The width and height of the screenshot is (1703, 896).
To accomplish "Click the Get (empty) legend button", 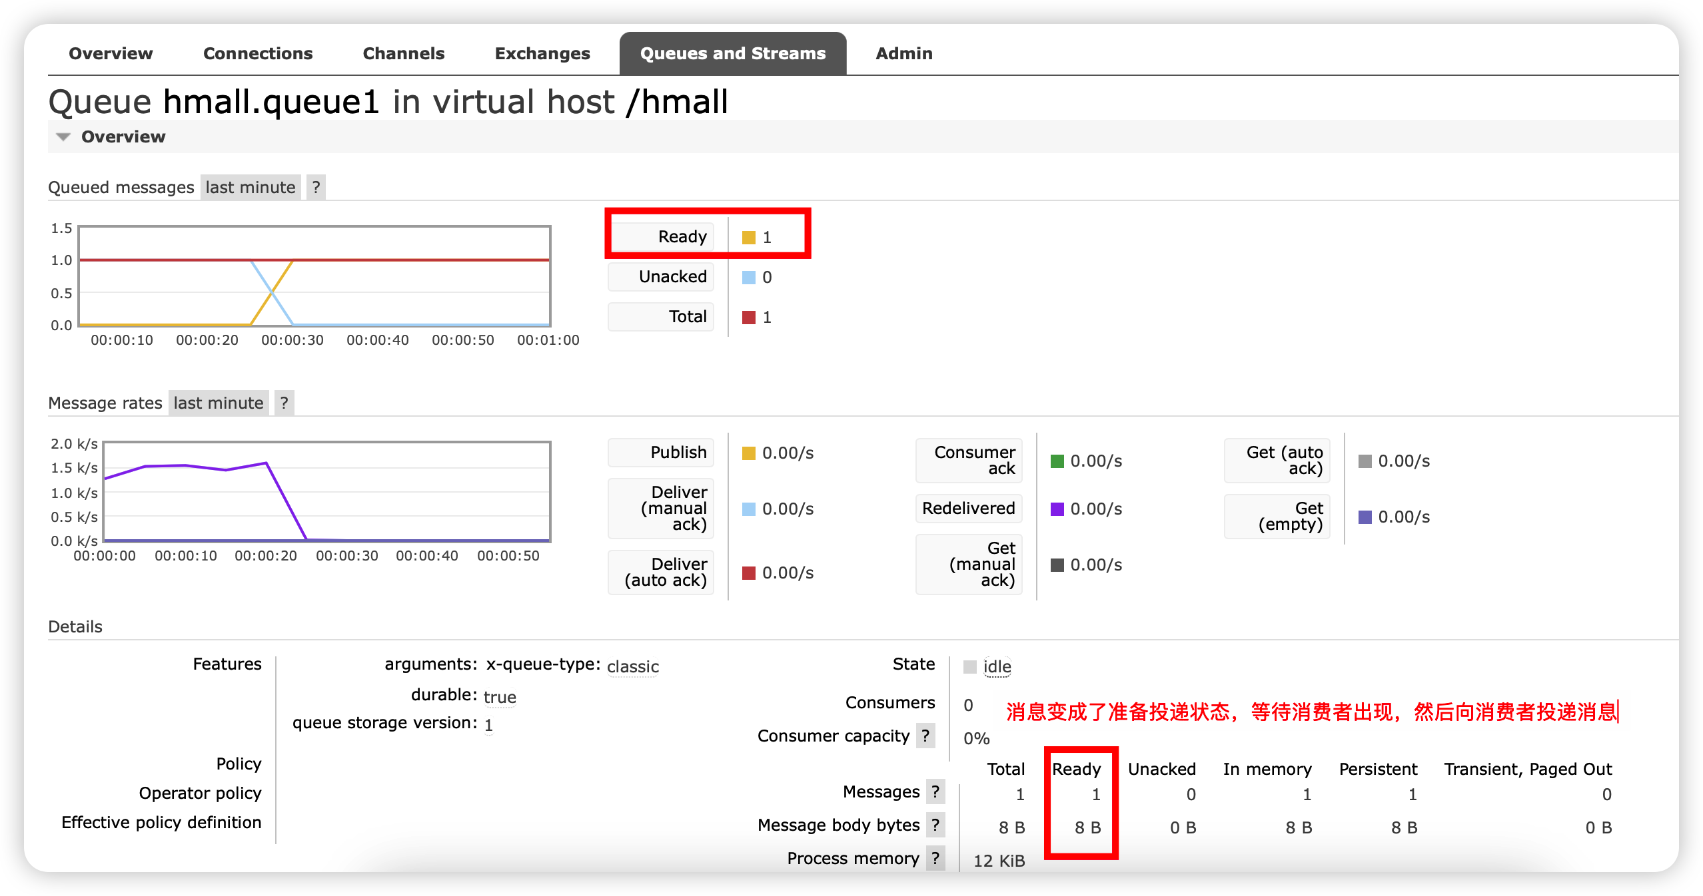I will (1277, 517).
